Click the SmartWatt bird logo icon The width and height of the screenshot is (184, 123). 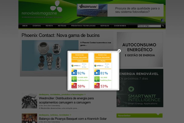[x=131, y=89]
